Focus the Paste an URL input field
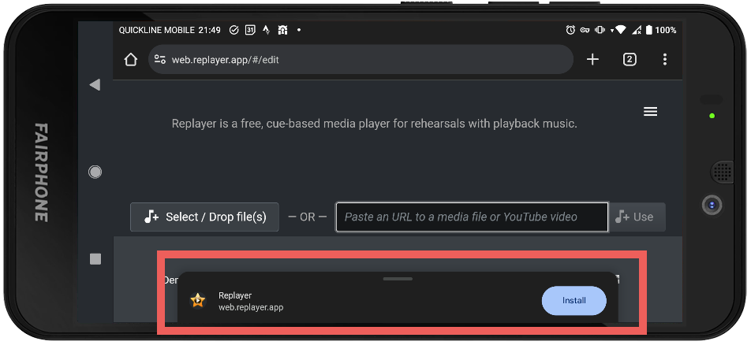751x345 pixels. (472, 217)
